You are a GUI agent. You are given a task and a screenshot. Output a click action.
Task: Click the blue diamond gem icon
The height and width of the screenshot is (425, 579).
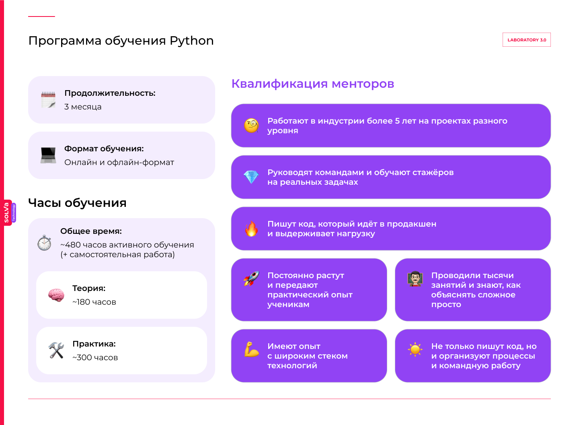251,177
